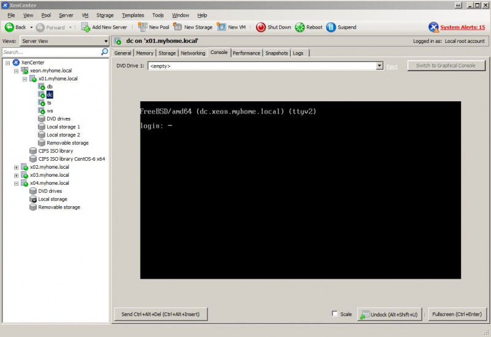This screenshot has height=337, width=491.
Task: Click in the Search field
Action: [52, 52]
